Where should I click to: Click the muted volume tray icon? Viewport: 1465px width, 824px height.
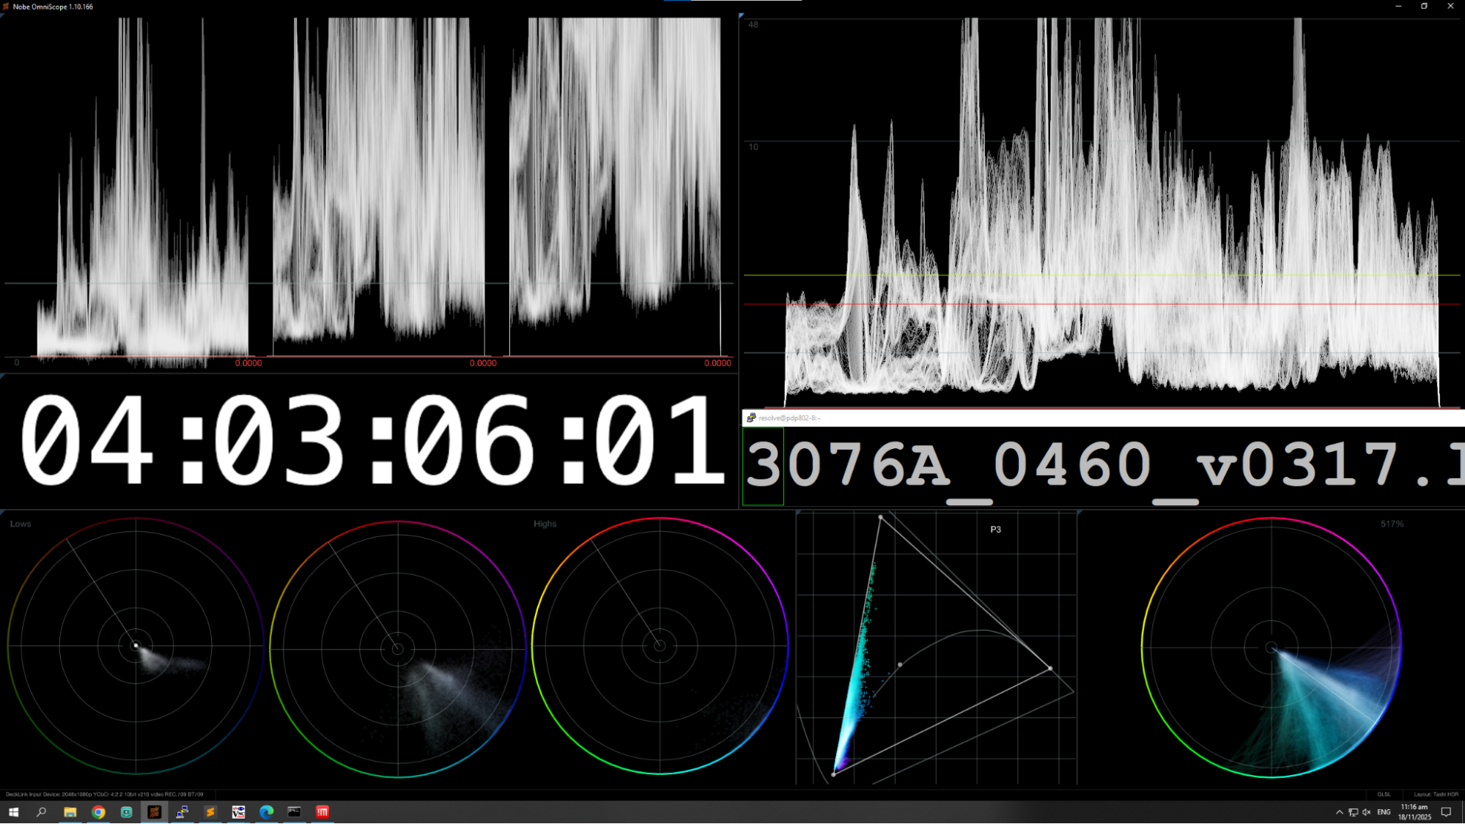tap(1367, 812)
